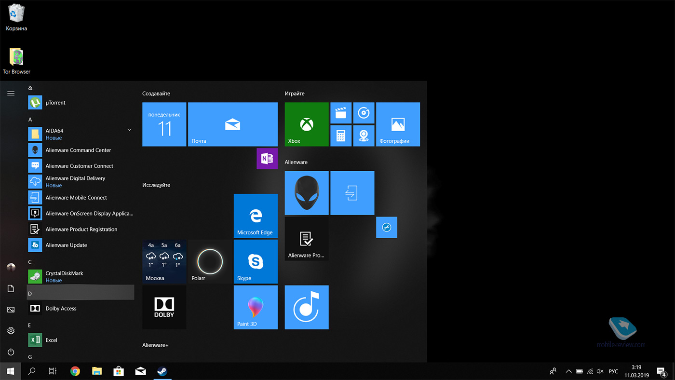The width and height of the screenshot is (675, 380).
Task: Click the small blue wrench tile
Action: (x=387, y=227)
